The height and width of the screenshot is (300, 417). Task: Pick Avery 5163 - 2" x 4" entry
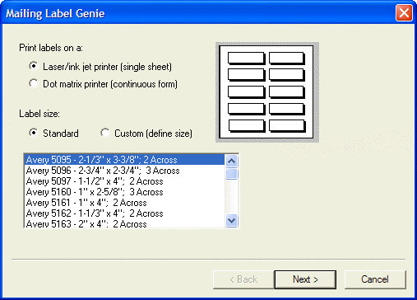point(125,223)
